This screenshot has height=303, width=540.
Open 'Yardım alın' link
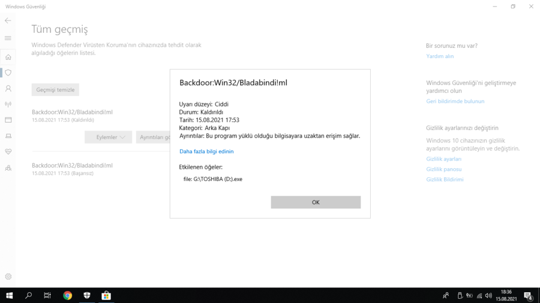440,56
